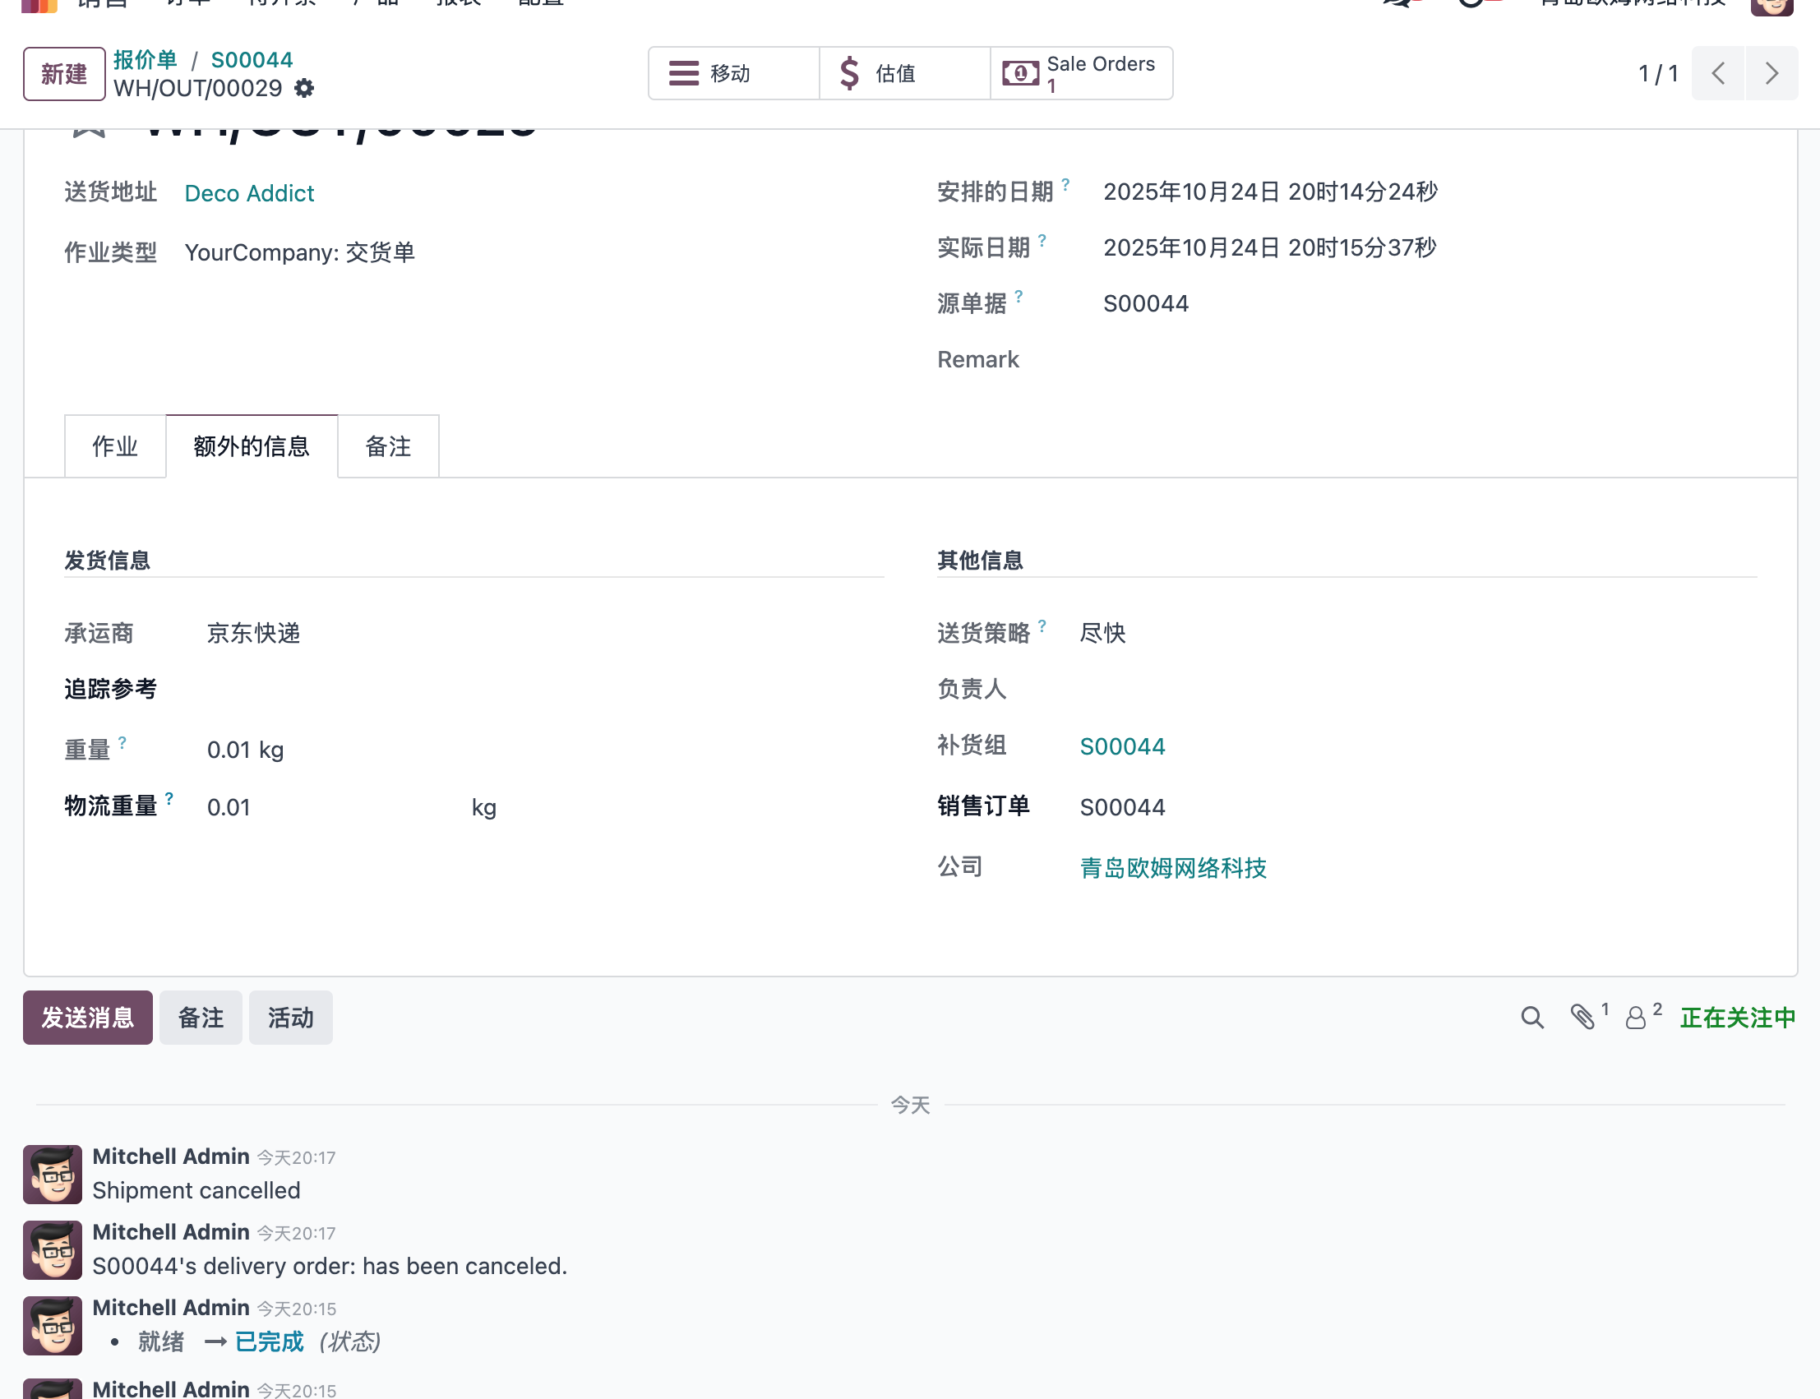The image size is (1820, 1399).
Task: Click the chatter search magnifier icon
Action: (1532, 1018)
